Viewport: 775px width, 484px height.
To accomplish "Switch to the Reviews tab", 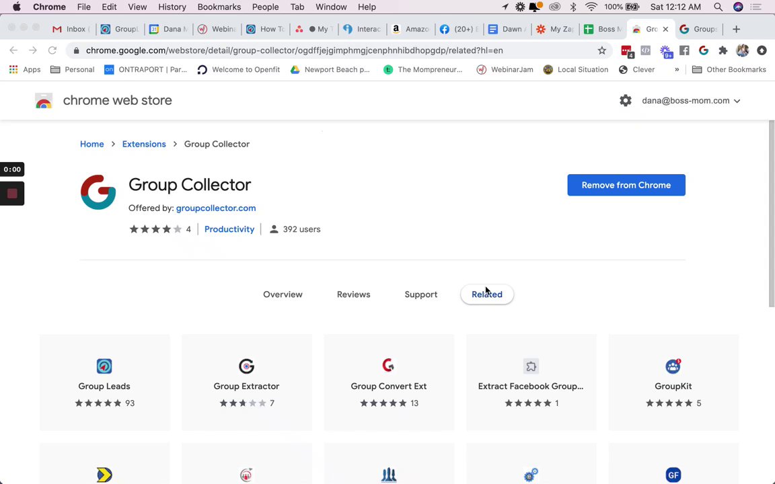I will 353,294.
